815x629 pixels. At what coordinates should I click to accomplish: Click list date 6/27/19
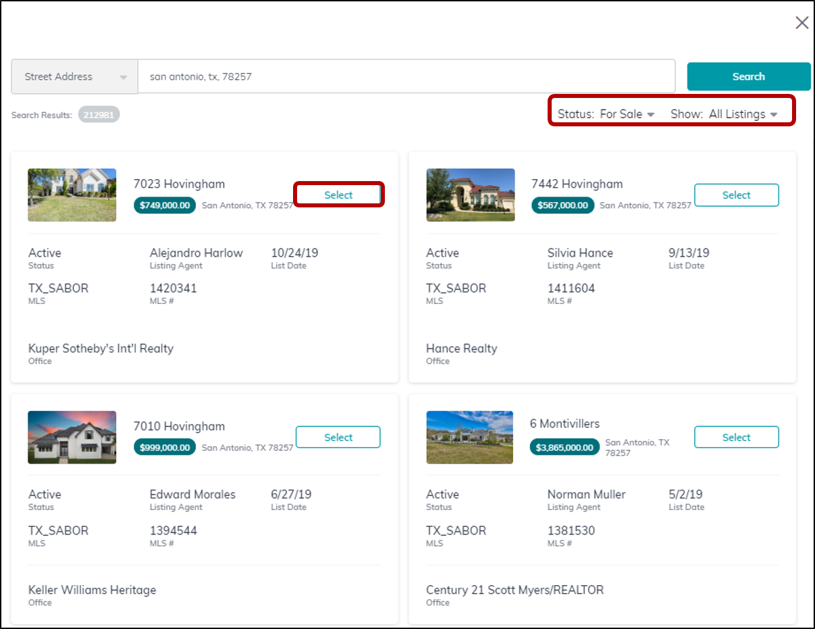pyautogui.click(x=291, y=495)
